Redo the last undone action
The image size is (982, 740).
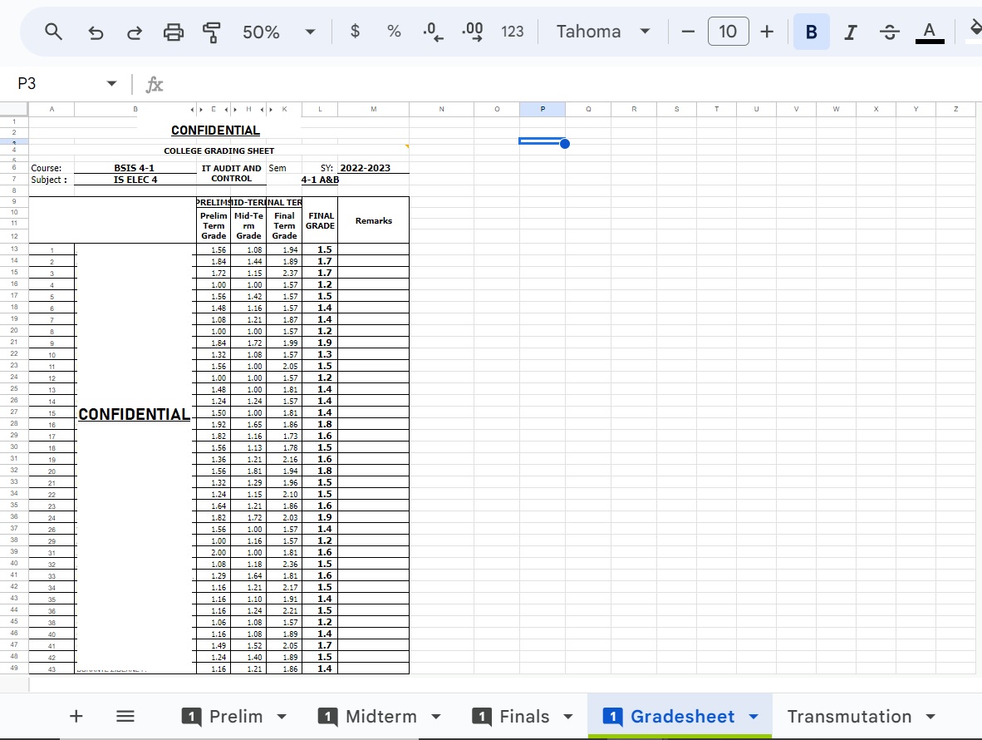click(134, 32)
